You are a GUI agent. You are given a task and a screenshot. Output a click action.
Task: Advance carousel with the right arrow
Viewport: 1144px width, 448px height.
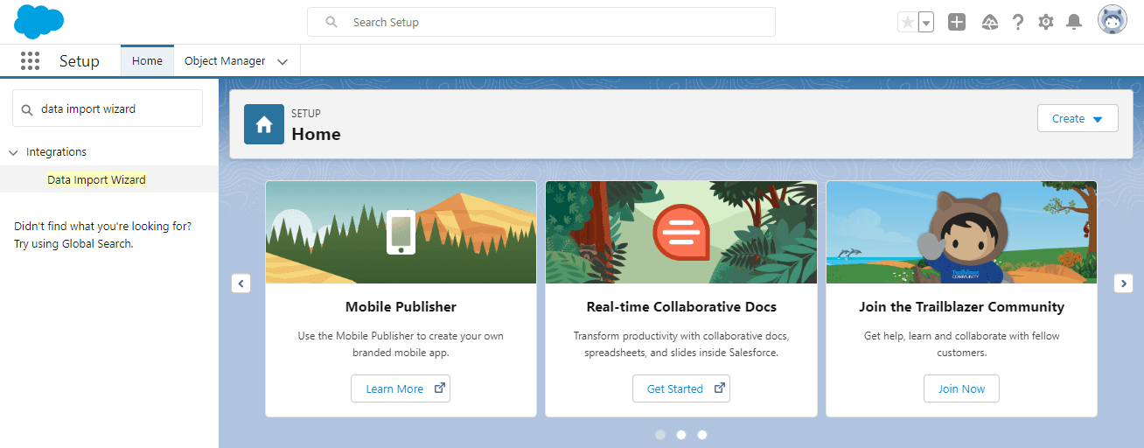point(1124,283)
